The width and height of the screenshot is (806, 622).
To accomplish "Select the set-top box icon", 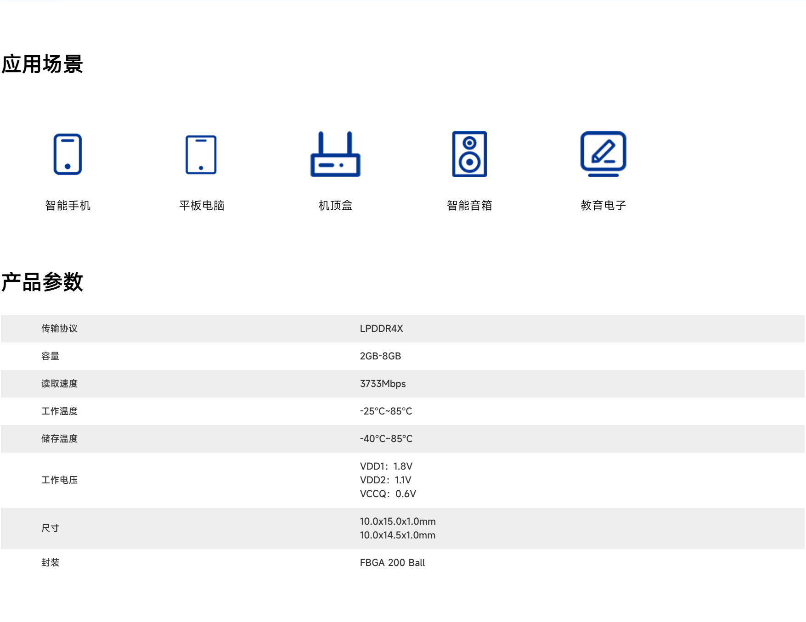I will click(335, 155).
